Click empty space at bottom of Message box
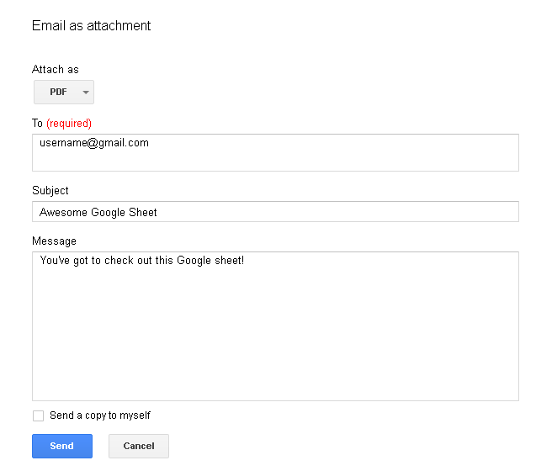 [275, 383]
